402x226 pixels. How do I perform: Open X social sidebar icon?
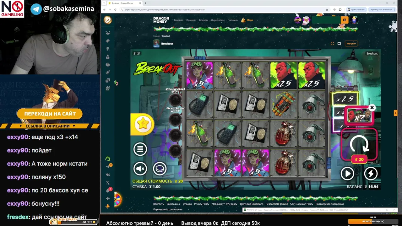[108, 182]
